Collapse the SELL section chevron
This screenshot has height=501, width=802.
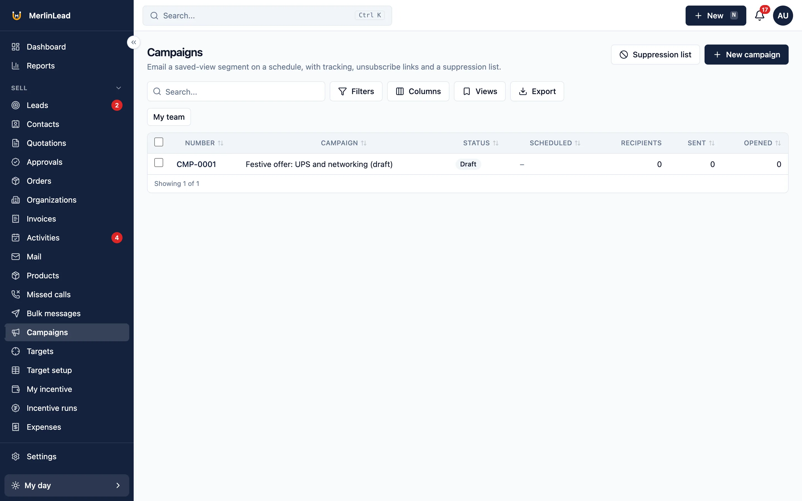pos(119,88)
